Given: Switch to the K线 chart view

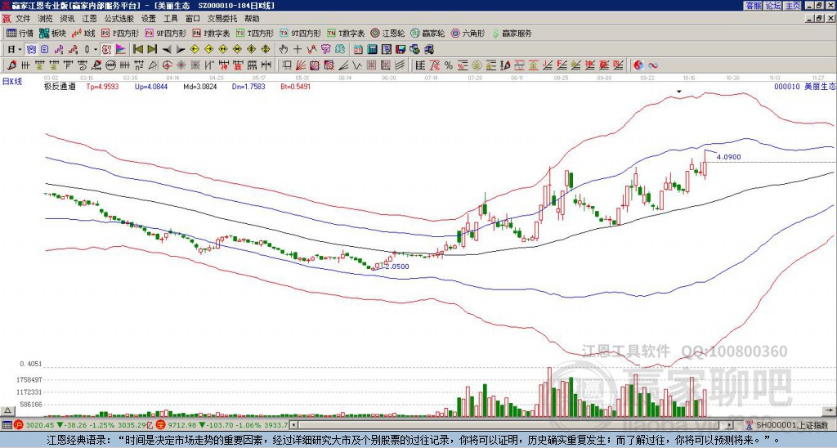Looking at the screenshot, I should pos(84,33).
